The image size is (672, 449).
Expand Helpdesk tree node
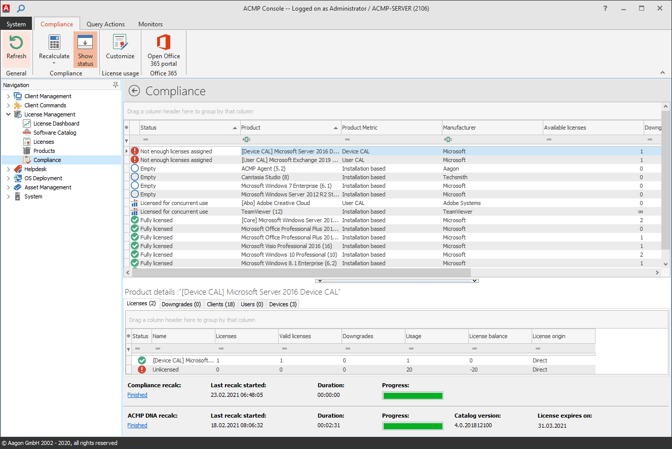(8, 169)
